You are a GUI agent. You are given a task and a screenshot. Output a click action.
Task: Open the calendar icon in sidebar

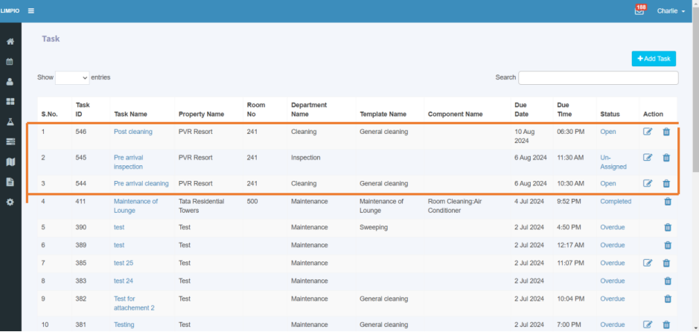(x=10, y=62)
